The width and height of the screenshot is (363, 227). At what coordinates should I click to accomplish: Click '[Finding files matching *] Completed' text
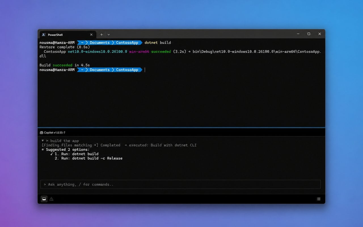[81, 145]
